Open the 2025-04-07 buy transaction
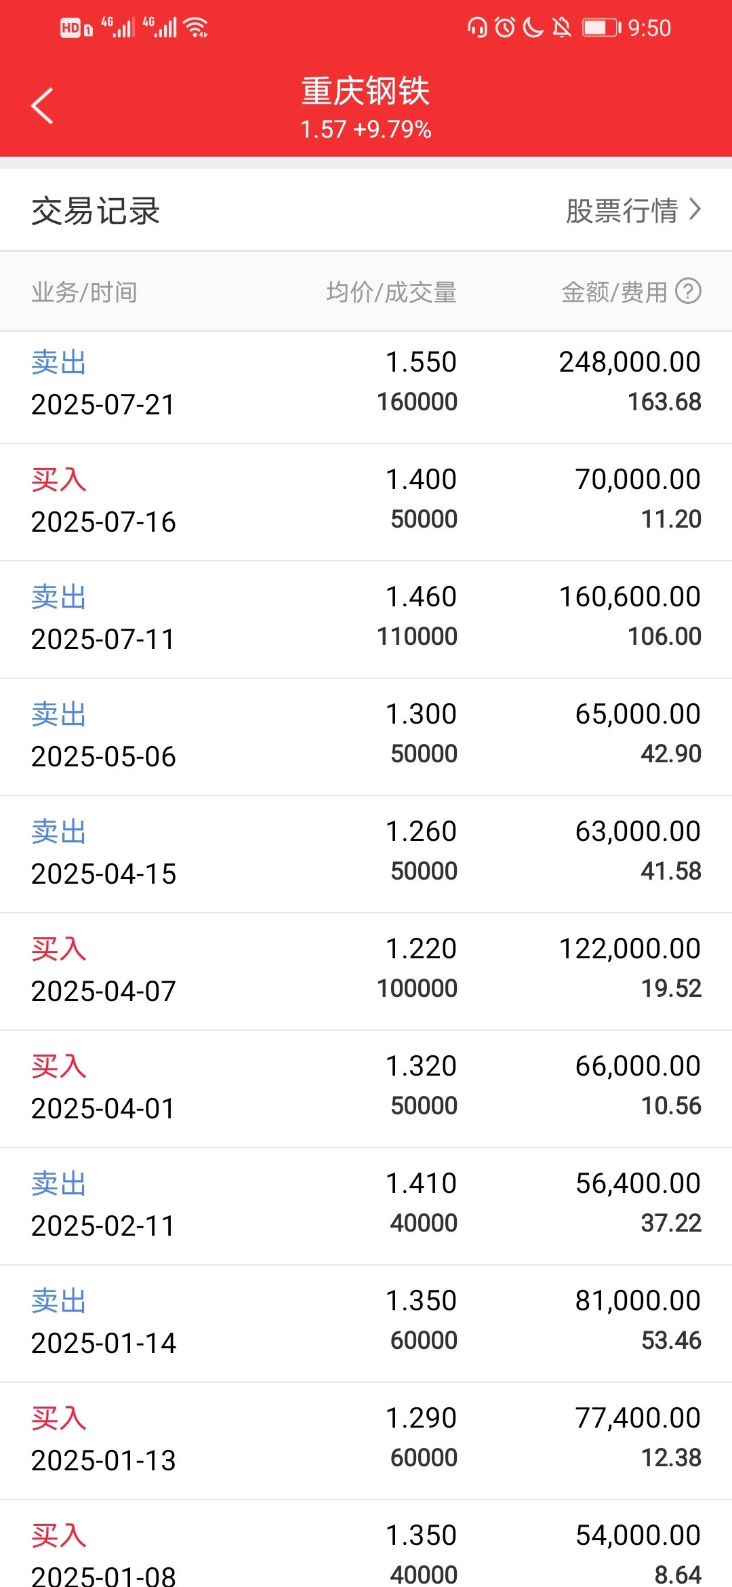 click(x=366, y=972)
